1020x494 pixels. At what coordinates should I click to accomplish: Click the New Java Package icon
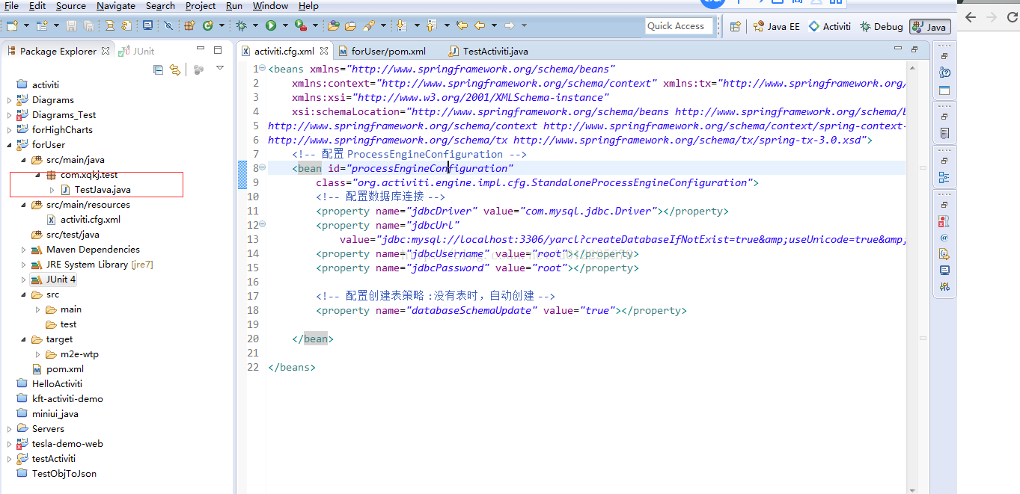[x=189, y=25]
